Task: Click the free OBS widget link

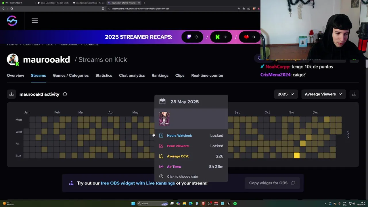Action: 138,183
